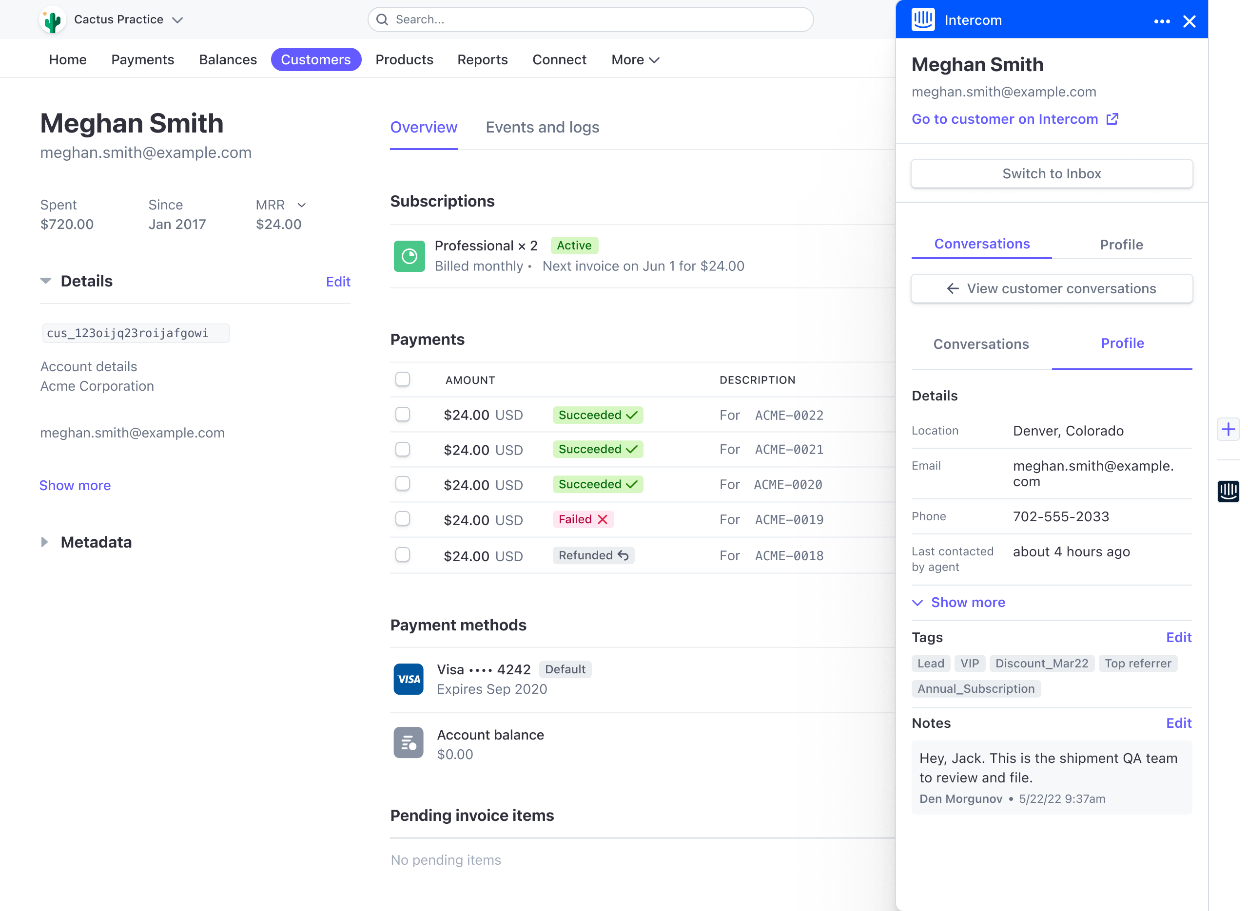The height and width of the screenshot is (911, 1248).
Task: Click Switch to Inbox
Action: coord(1051,173)
